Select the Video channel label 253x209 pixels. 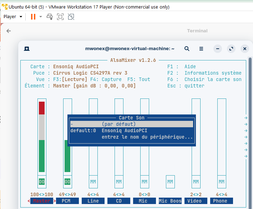point(196,201)
